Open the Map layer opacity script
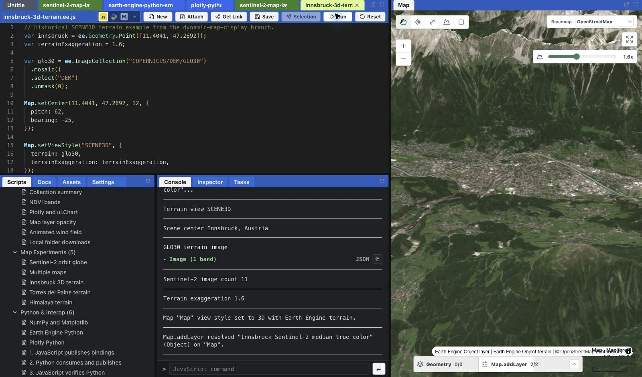Viewport: 642px width, 377px height. [53, 222]
